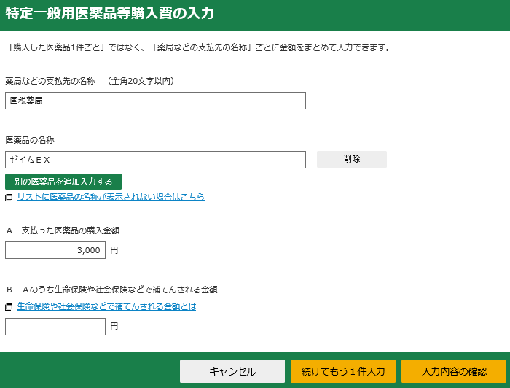Click the page title 特定一般用医薬品等購入費の入力
The image size is (510, 388).
[x=109, y=13]
